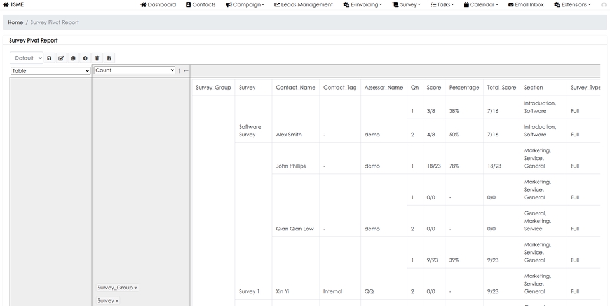Screen dimensions: 610x306
Task: Click the Internal contact tag cell
Action: point(333,291)
